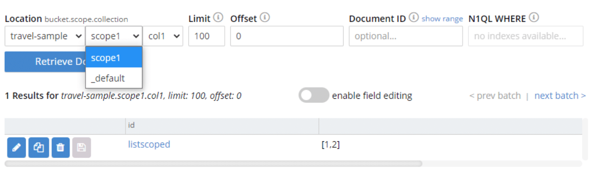Open the travel-sample bucket dropdown
The width and height of the screenshot is (596, 182).
[x=45, y=36]
